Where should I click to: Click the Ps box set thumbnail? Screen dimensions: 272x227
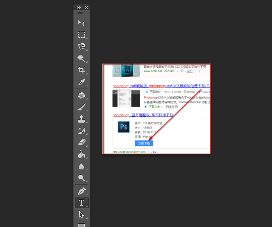point(126,70)
